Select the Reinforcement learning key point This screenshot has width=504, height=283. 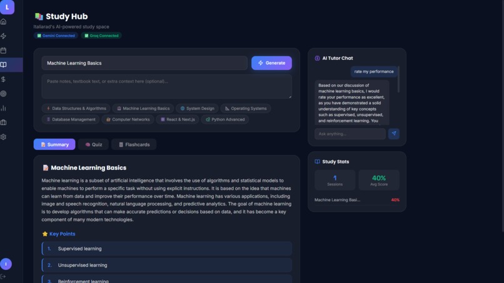pyautogui.click(x=166, y=279)
